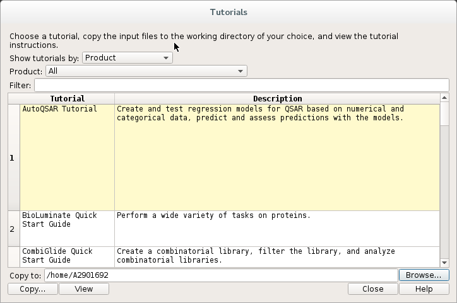Choose the CombiGlide Quick Start Guide entry

67,256
